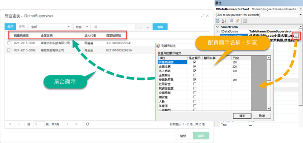Check 是否顯示 for 人數
Image resolution: width=303 pixels, height=143 pixels.
point(195,101)
